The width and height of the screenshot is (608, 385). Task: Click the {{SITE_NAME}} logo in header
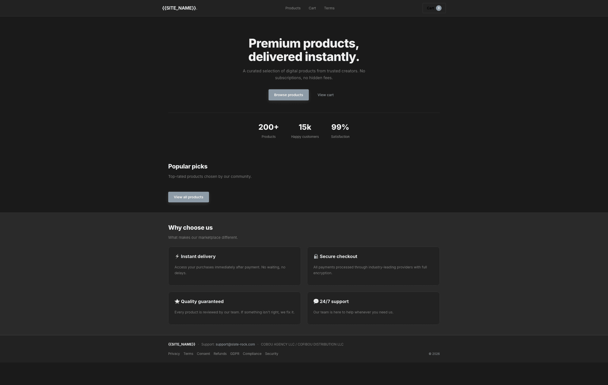pos(180,8)
